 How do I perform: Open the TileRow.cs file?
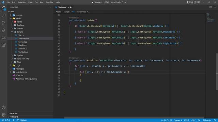tap(30, 48)
